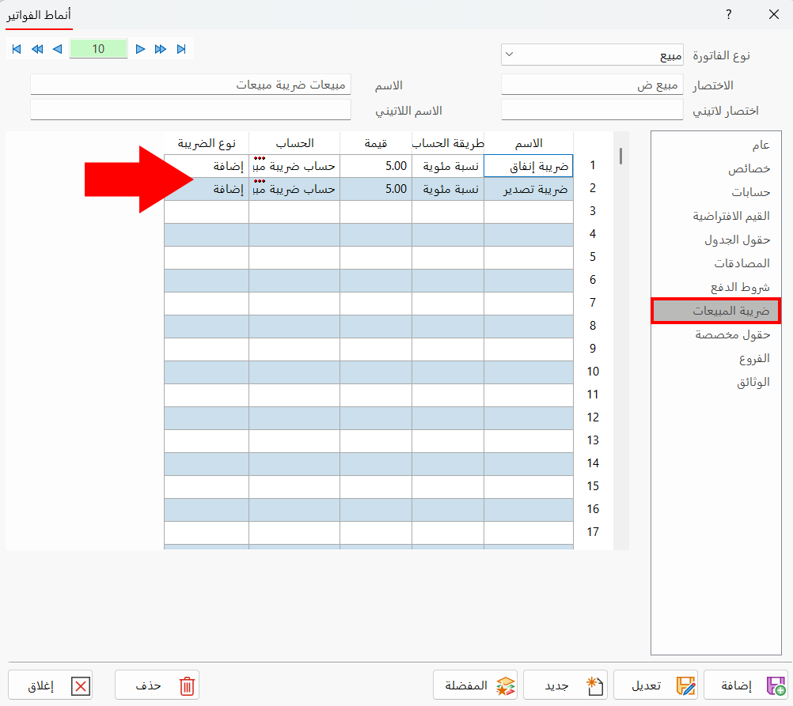Select row number 17 header
Image resolution: width=793 pixels, height=706 pixels.
click(x=593, y=532)
